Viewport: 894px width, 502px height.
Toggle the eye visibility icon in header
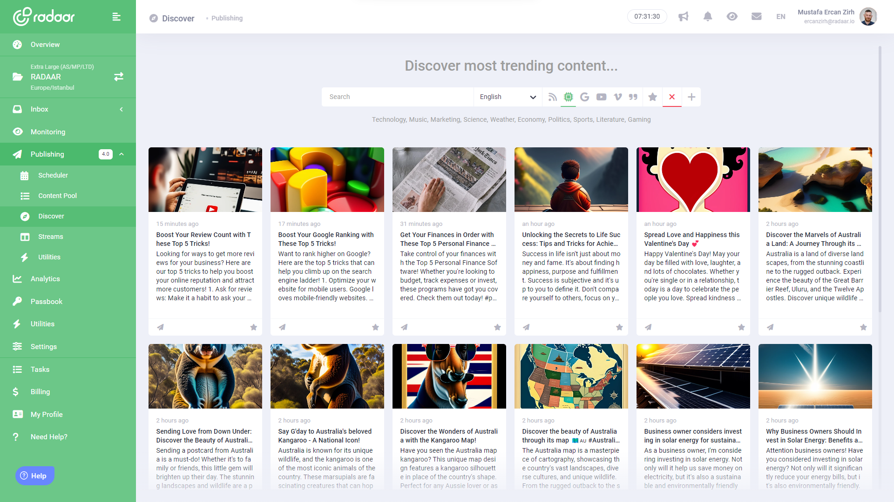pyautogui.click(x=731, y=17)
